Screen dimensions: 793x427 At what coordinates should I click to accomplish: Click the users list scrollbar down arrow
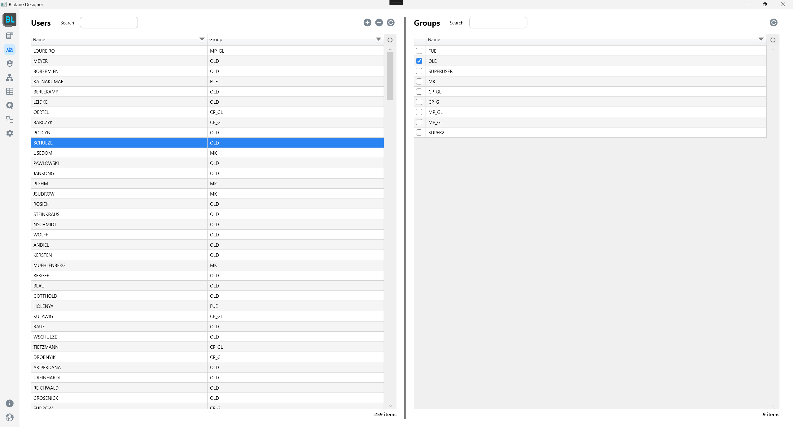tap(390, 406)
